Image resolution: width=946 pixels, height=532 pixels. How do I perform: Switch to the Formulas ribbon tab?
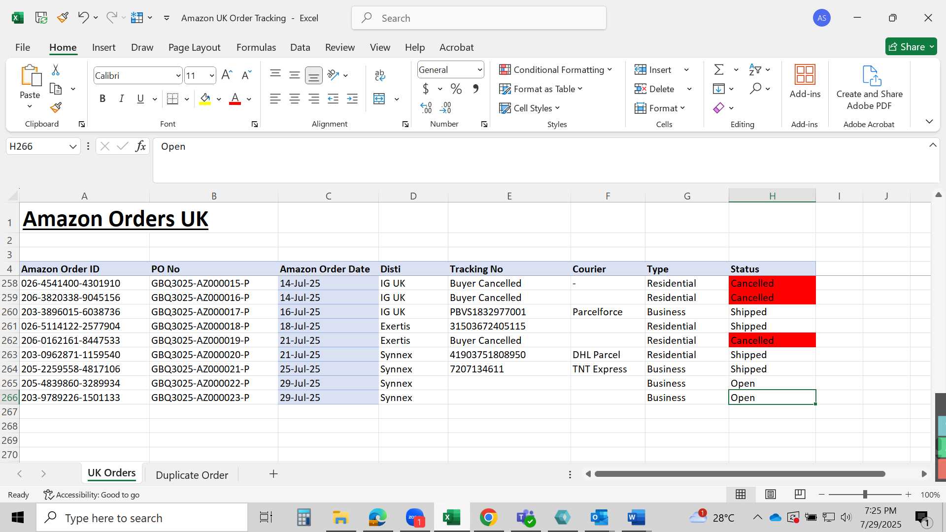click(x=256, y=47)
